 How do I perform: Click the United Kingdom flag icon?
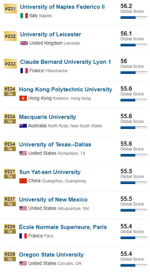(x=24, y=43)
